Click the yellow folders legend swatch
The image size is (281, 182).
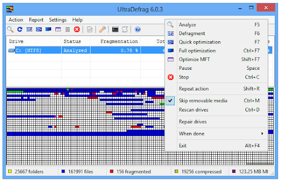coord(10,171)
